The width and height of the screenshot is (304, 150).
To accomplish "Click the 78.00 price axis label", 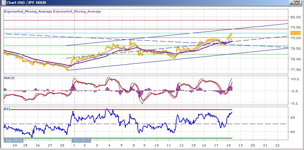I will click(x=295, y=59).
